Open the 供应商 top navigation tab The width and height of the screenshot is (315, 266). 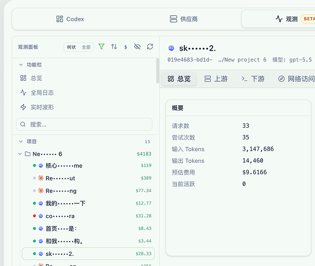pos(183,19)
